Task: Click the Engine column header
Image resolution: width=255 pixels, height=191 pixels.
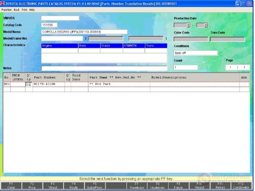Action: 59,46
